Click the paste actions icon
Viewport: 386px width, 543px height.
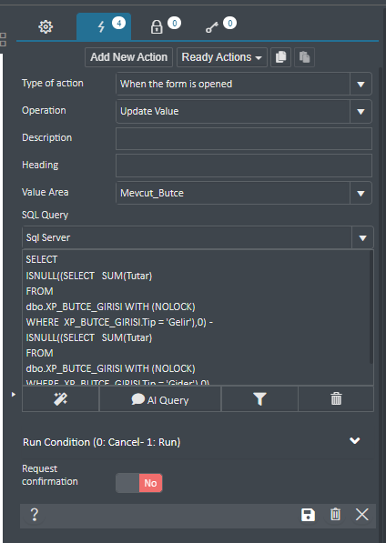[305, 57]
